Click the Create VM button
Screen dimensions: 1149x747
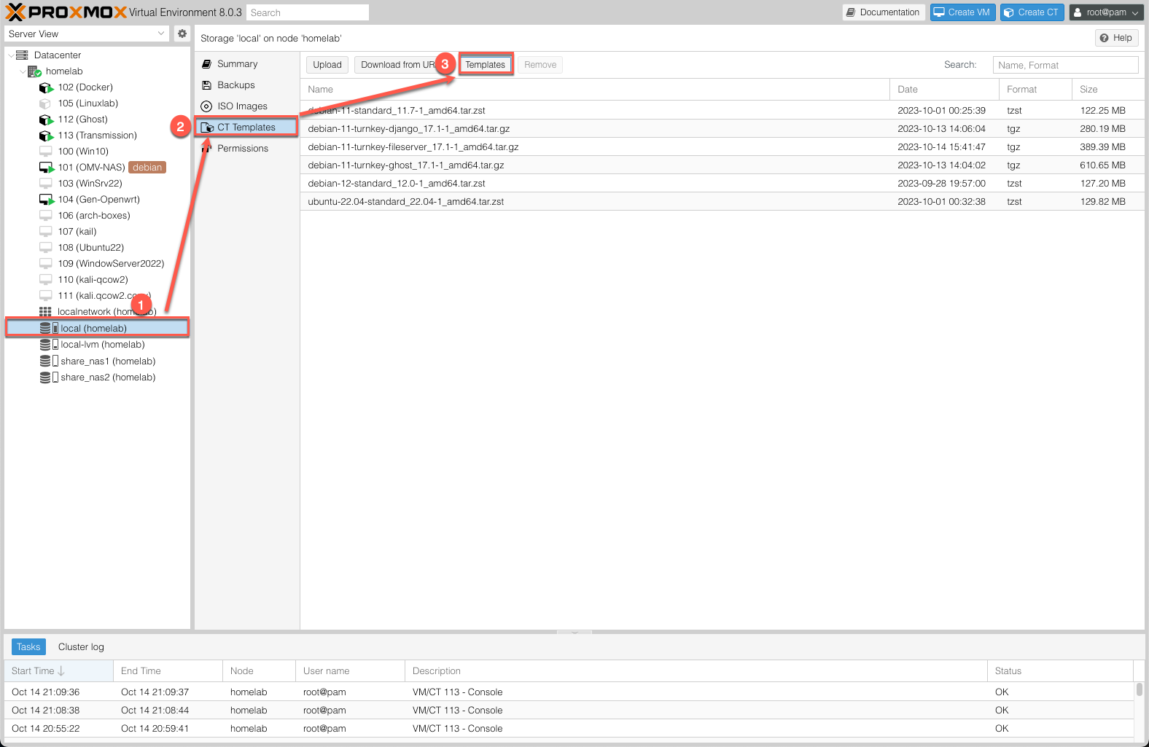point(962,12)
